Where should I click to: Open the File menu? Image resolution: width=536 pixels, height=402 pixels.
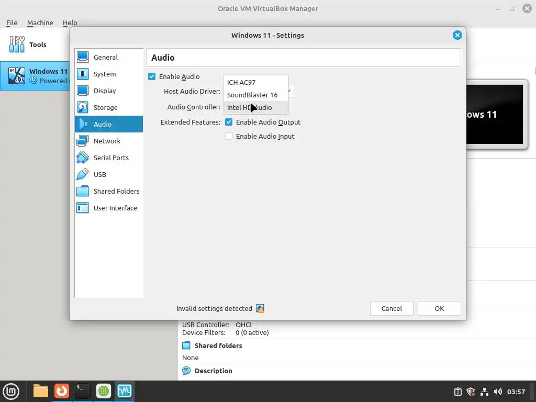[12, 23]
